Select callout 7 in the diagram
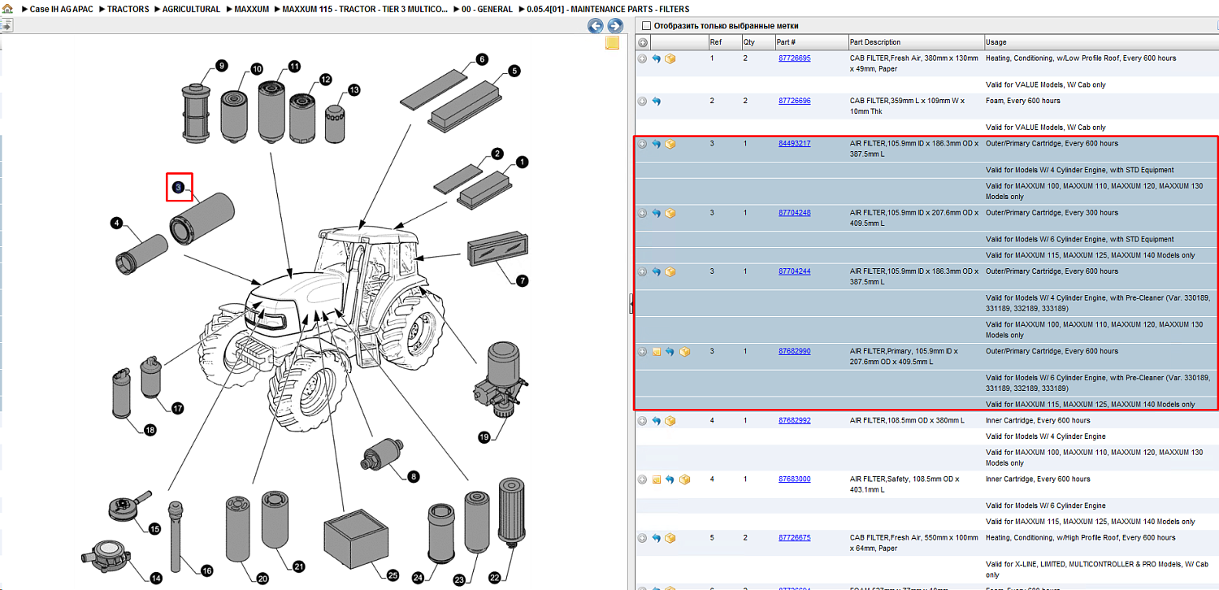The width and height of the screenshot is (1219, 590). (522, 280)
